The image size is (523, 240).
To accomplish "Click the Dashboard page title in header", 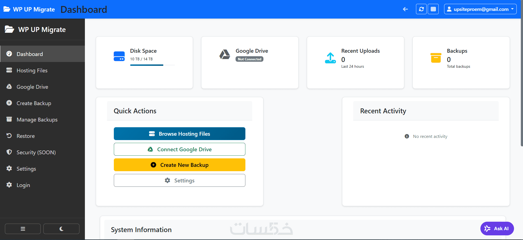I will point(84,10).
